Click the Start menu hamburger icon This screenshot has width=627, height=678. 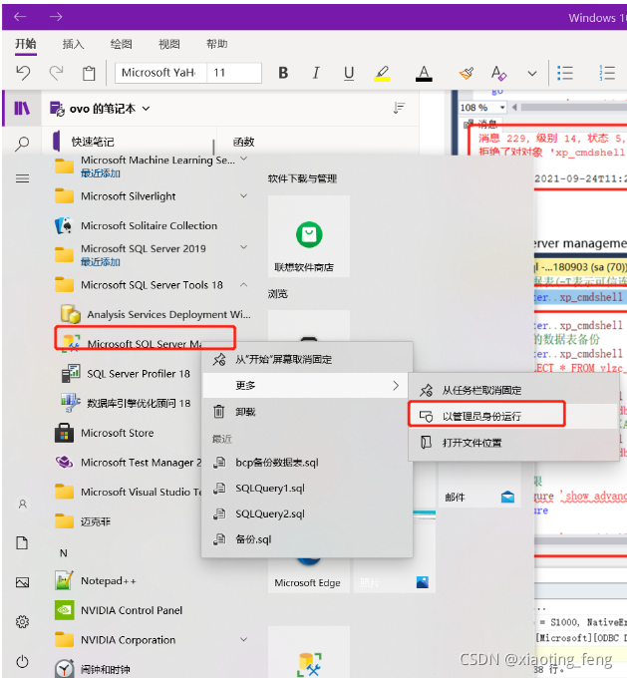(23, 178)
